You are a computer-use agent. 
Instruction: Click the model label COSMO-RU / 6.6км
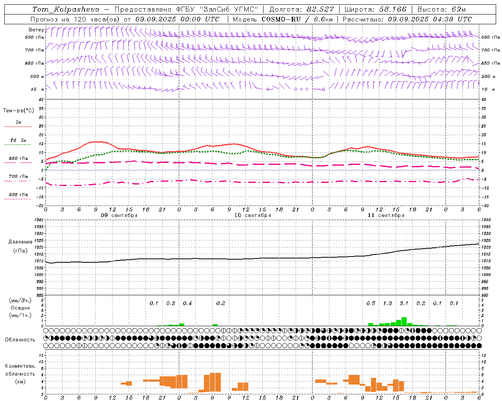click(297, 19)
